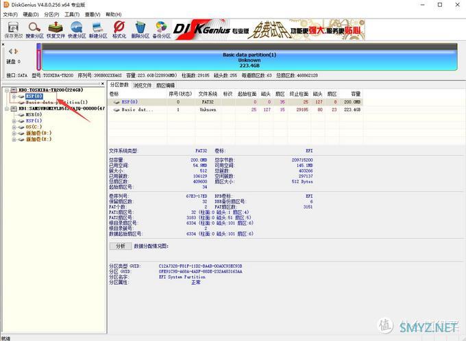This screenshot has height=341, width=466.
Task: Click the 删除分区 delete partition icon
Action: pos(140,30)
